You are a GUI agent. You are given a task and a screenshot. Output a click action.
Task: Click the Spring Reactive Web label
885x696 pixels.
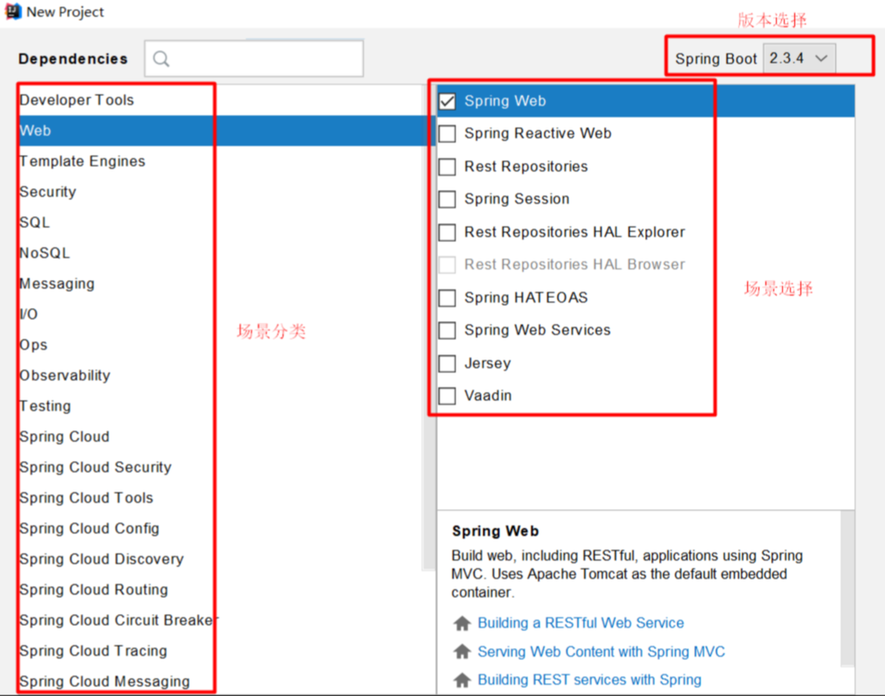click(538, 134)
